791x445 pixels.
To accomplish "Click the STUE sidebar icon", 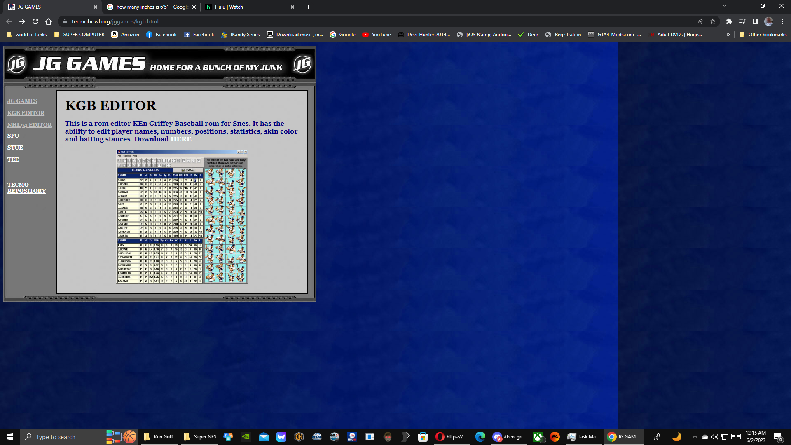I will pos(15,147).
